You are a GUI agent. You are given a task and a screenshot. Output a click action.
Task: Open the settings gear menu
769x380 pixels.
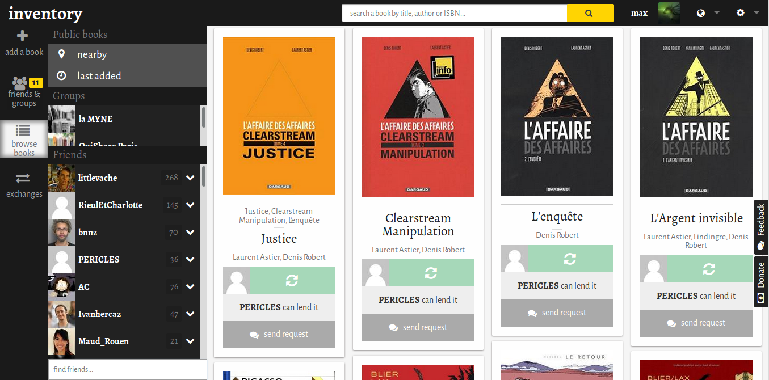pos(747,12)
